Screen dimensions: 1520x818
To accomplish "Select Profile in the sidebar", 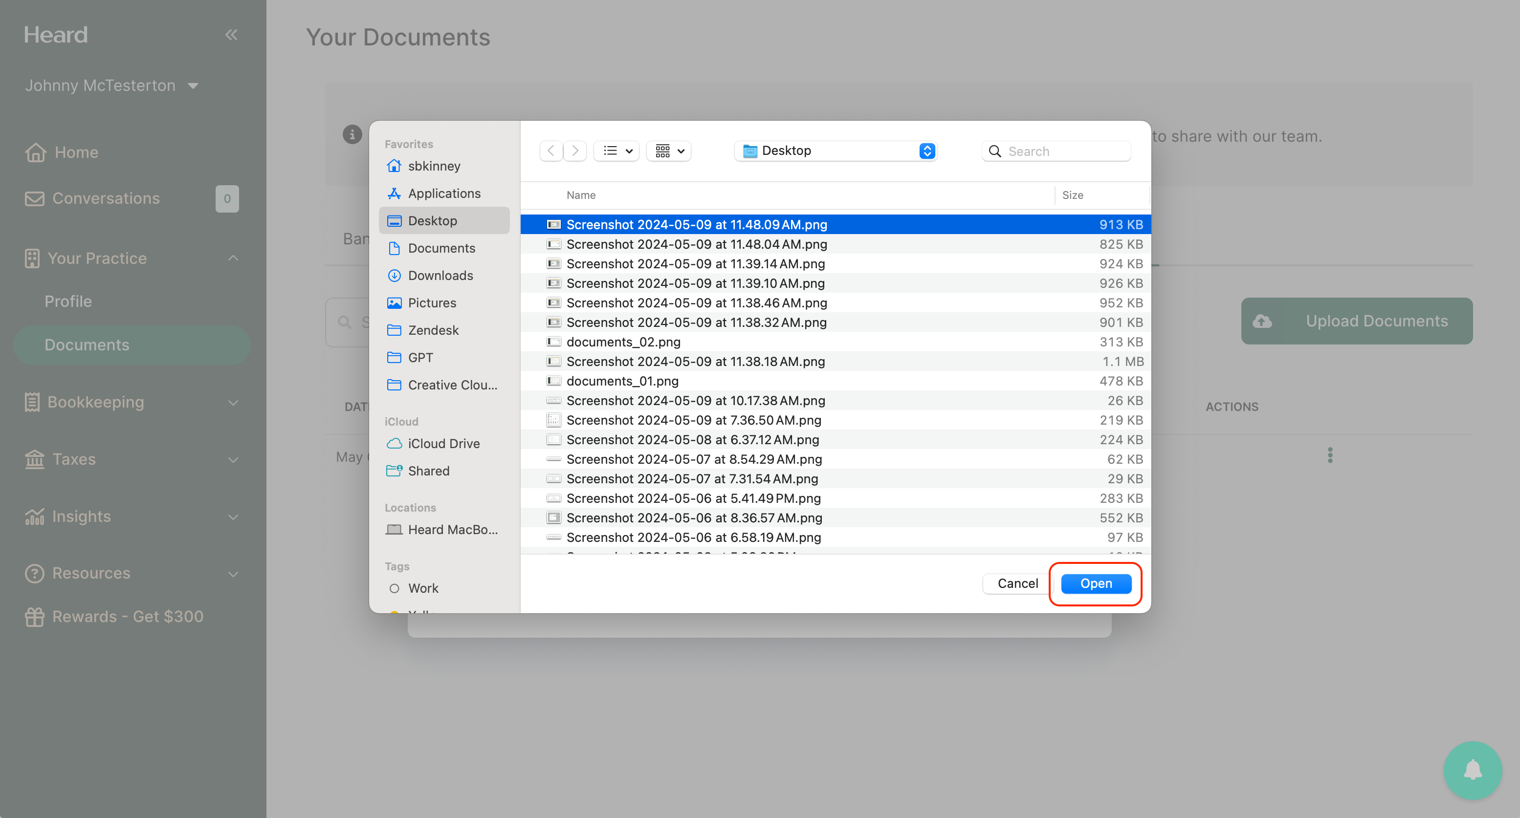I will click(68, 301).
